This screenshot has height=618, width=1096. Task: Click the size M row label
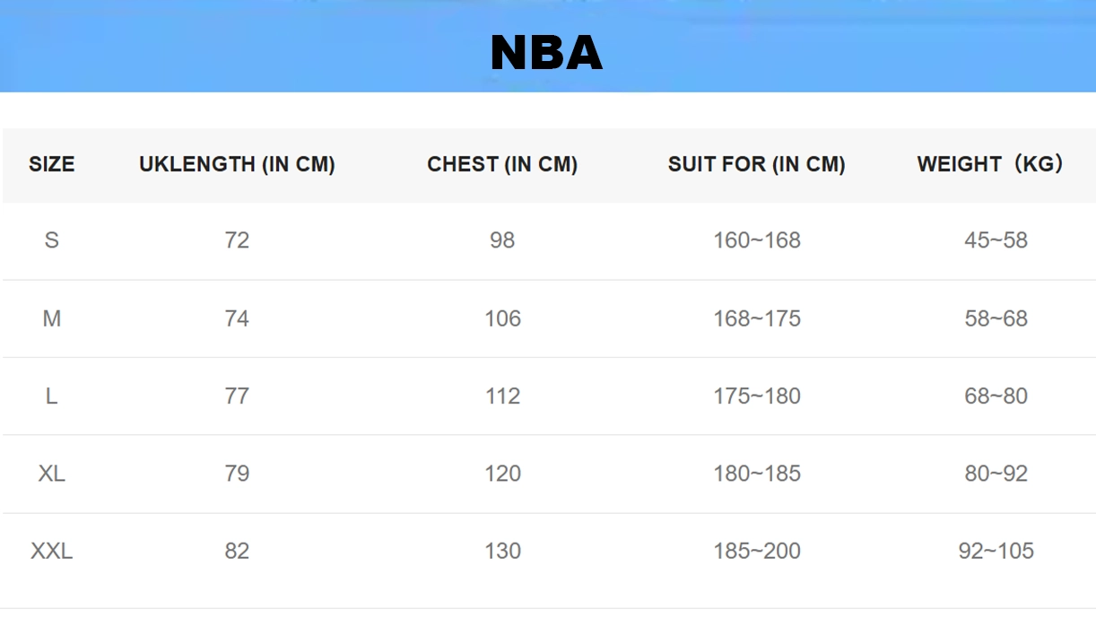(52, 318)
